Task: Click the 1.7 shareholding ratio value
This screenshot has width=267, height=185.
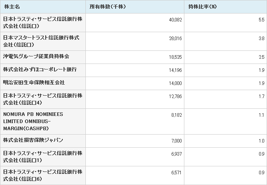Action: tap(261, 96)
